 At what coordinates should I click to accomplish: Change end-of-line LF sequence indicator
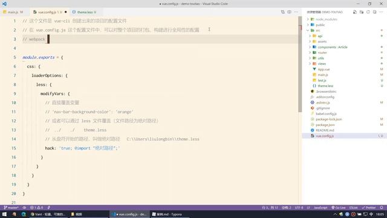click(x=308, y=208)
